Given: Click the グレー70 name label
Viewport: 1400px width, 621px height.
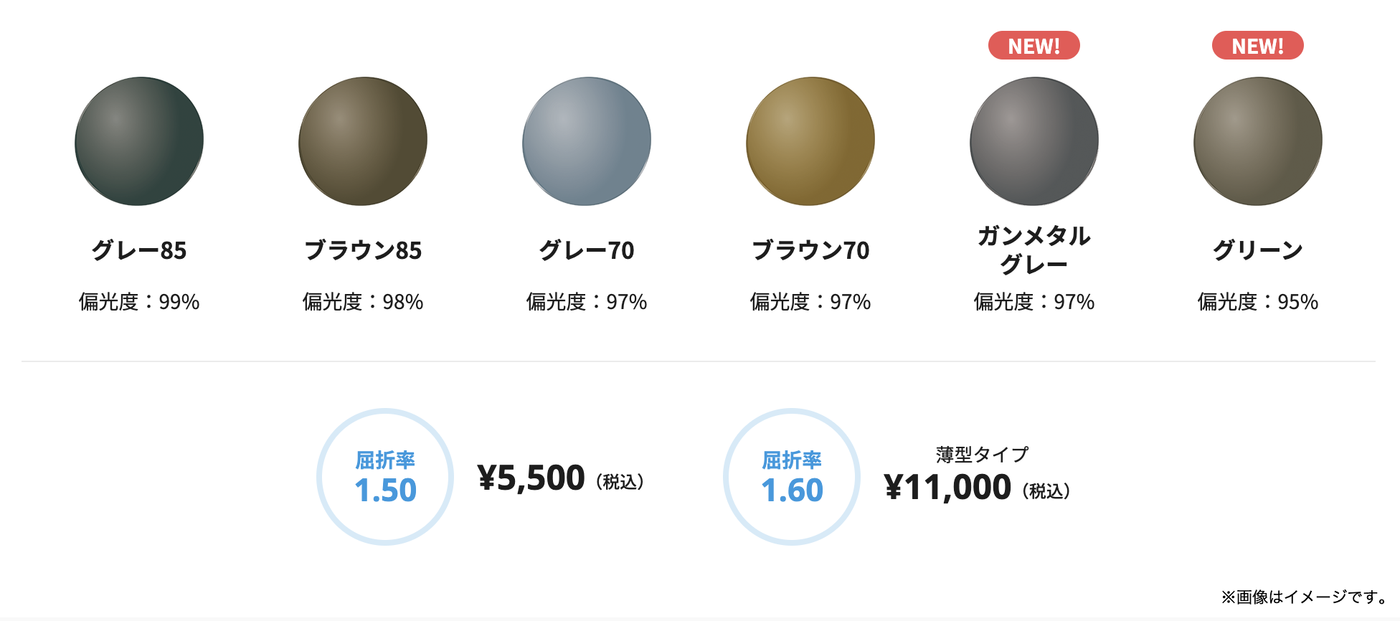Looking at the screenshot, I should 587,250.
